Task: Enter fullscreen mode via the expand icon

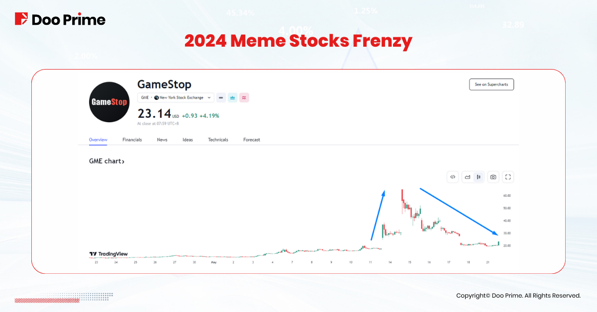Action: click(508, 177)
